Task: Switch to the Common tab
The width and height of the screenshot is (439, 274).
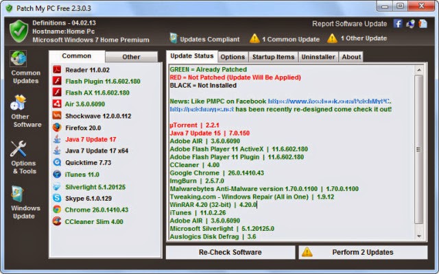Action: pos(77,56)
